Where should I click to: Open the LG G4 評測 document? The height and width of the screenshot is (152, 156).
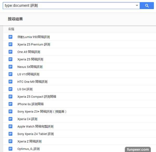pos(25,89)
